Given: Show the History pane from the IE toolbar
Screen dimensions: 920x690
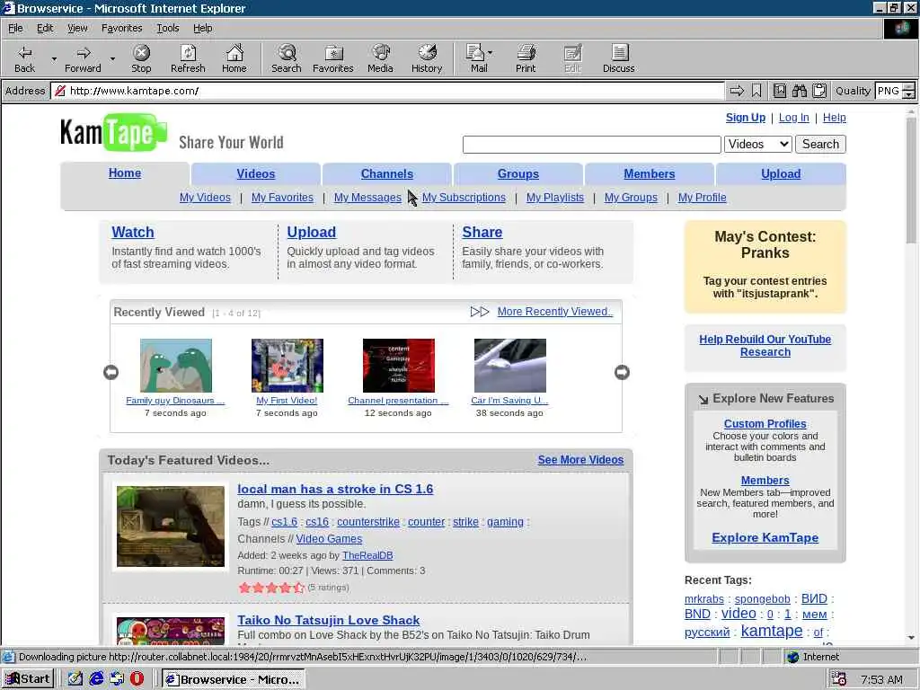Looking at the screenshot, I should [427, 53].
